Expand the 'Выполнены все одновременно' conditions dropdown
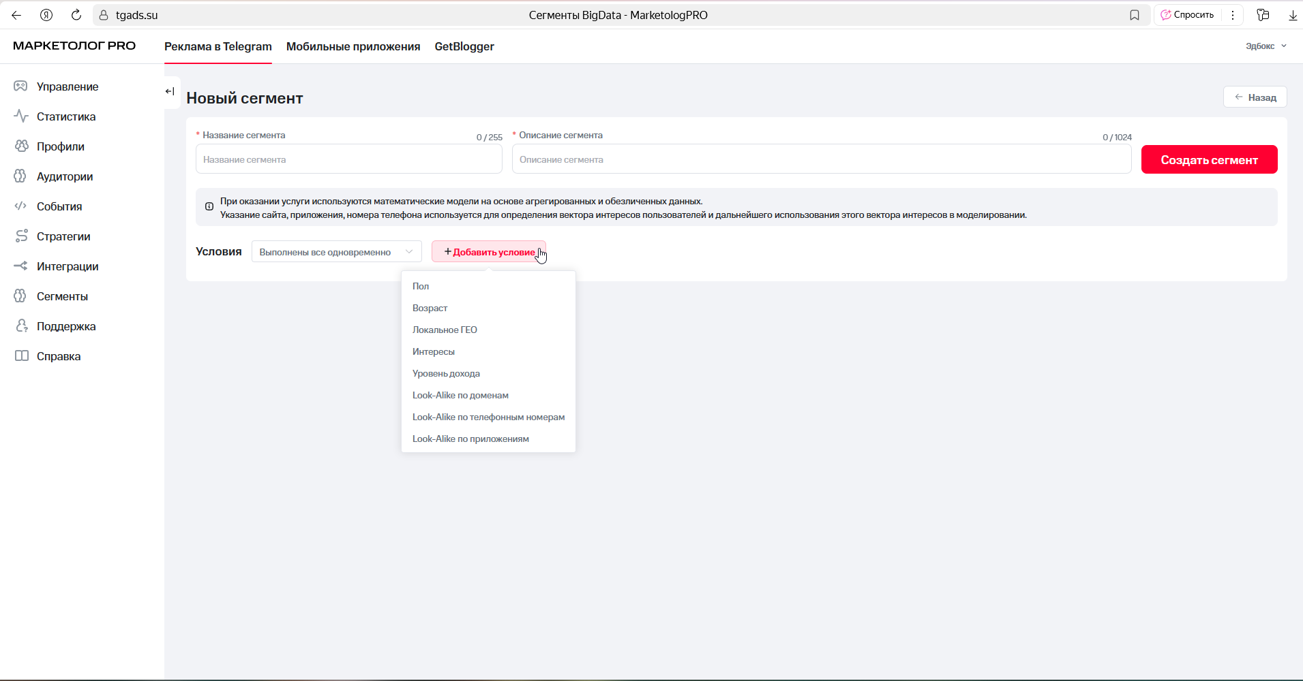Viewport: 1303px width, 681px height. click(x=336, y=252)
